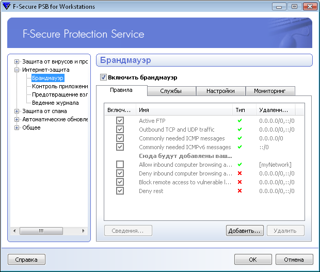Viewport: 320px width, 272px height.
Task: Select the Deny rest rule name
Action: click(151, 191)
